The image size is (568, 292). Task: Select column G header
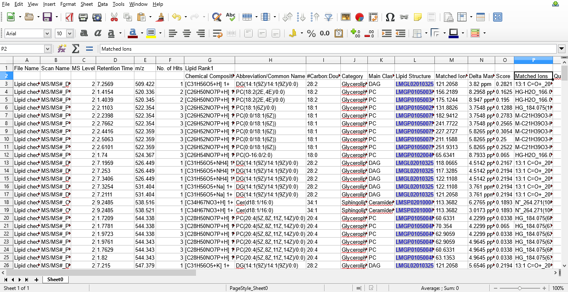tap(209, 60)
